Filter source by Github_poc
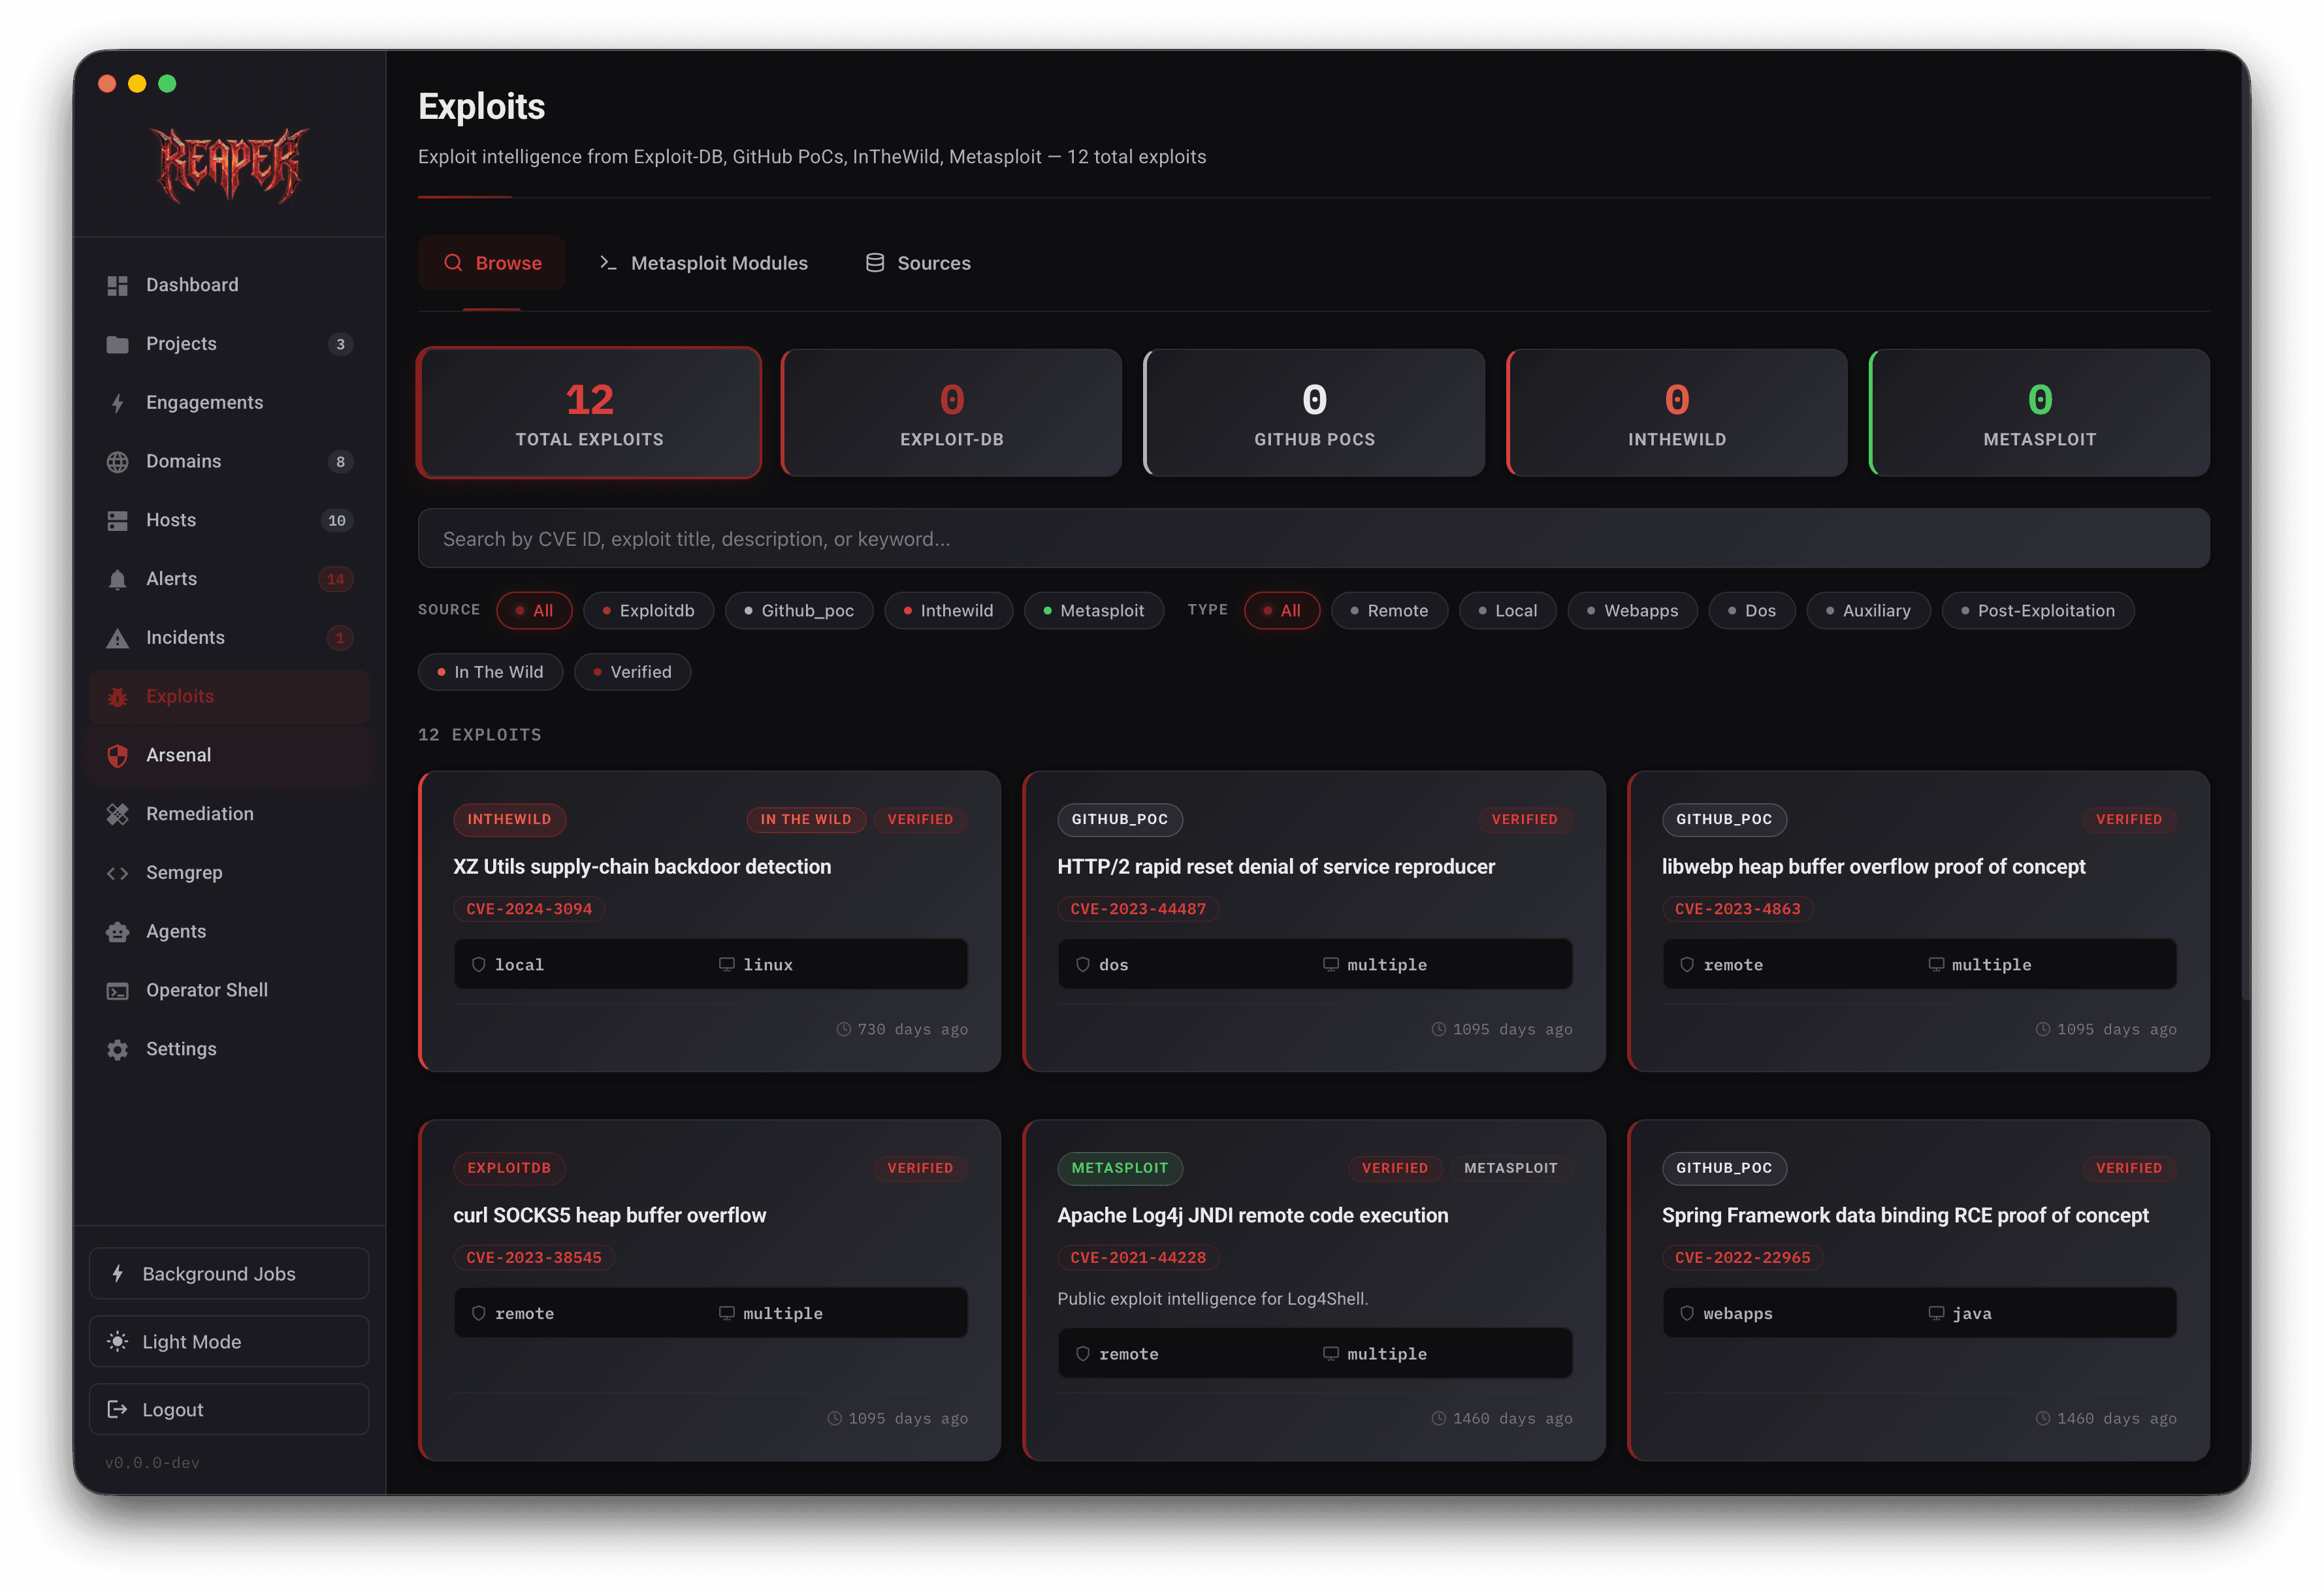 (799, 611)
